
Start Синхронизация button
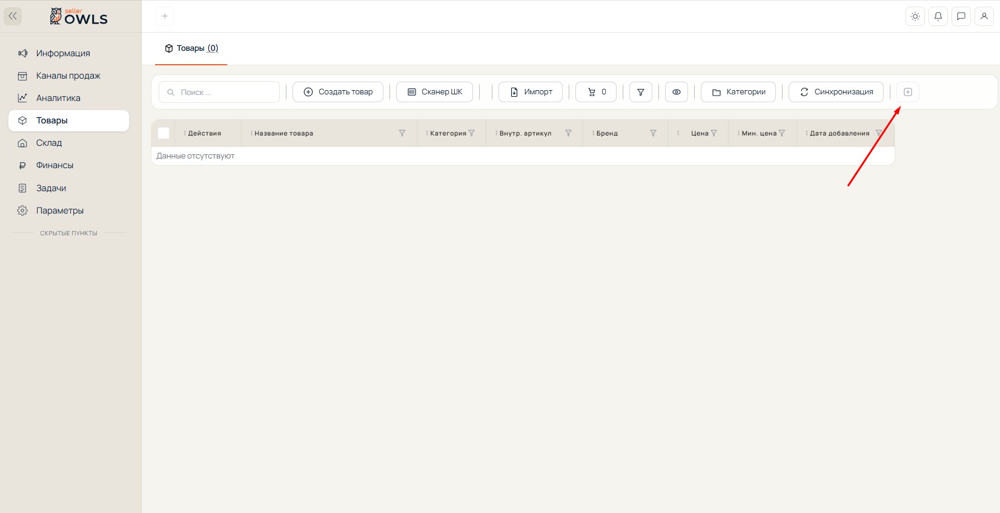point(836,92)
